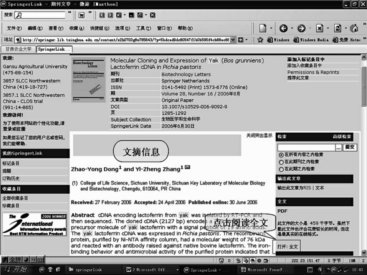This screenshot has width=367, height=275.
Task: Stop loading the page with the Stop icon
Action: tap(320, 28)
